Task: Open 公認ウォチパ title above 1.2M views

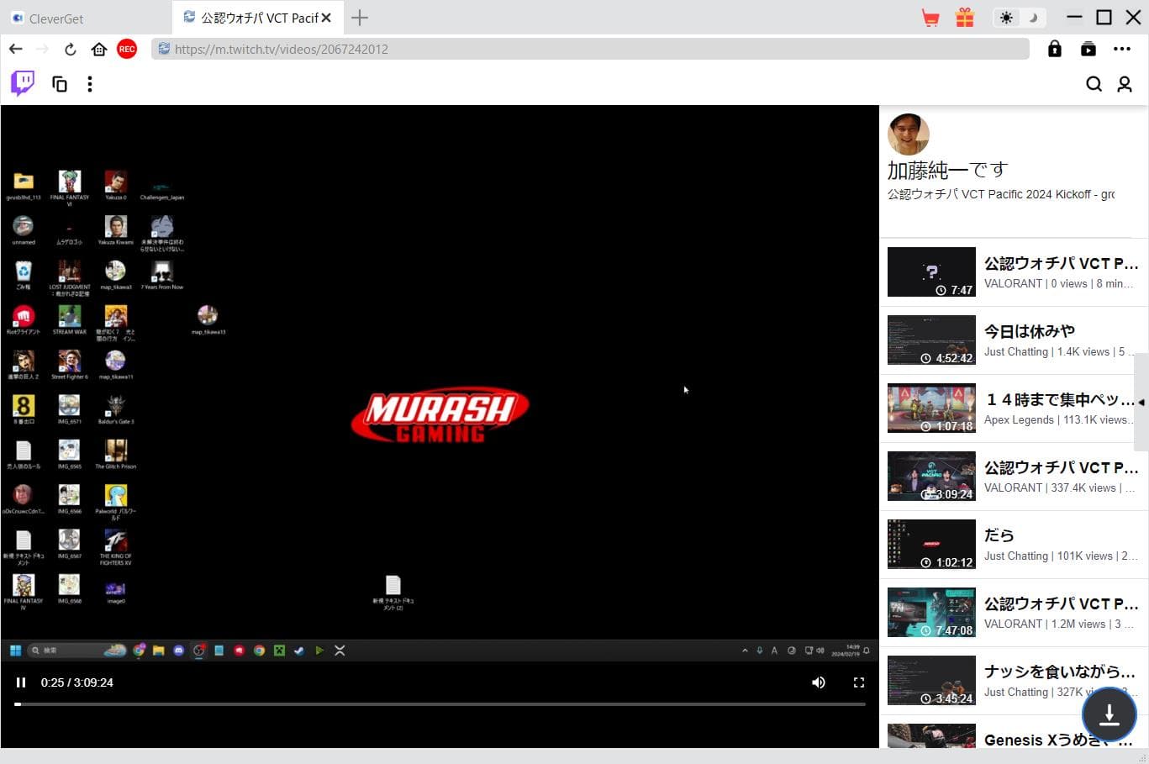Action: pos(1062,603)
